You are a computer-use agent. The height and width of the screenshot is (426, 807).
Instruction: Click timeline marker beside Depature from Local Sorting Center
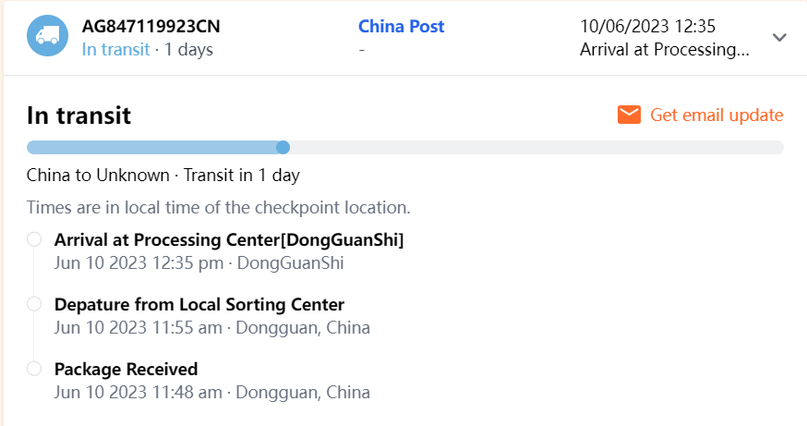(34, 304)
